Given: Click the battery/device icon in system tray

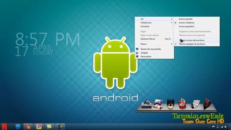Looking at the screenshot, I should (x=218, y=127).
